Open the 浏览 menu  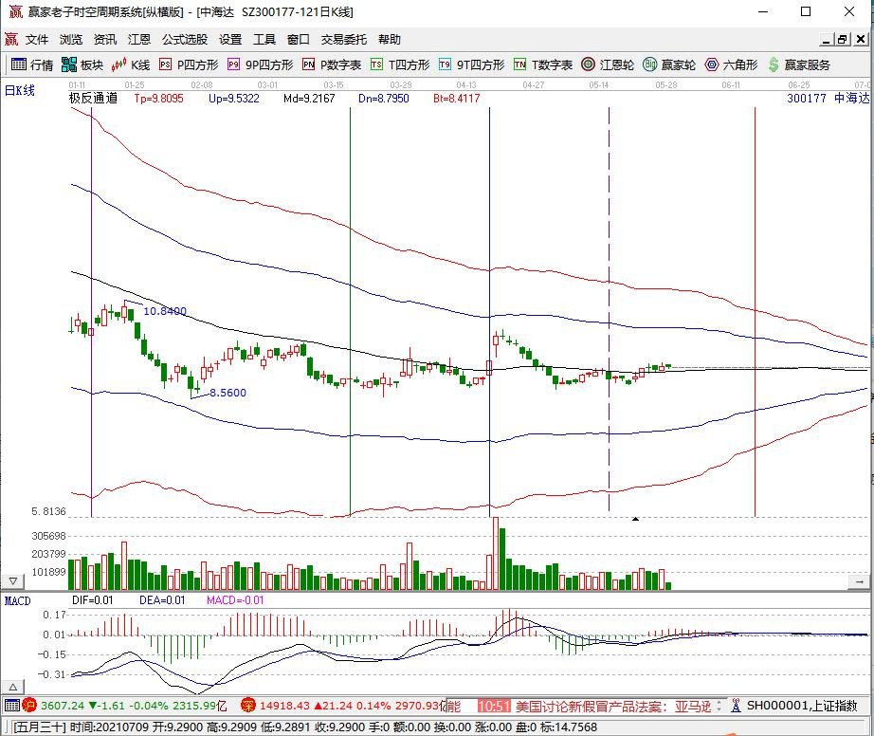pos(71,39)
